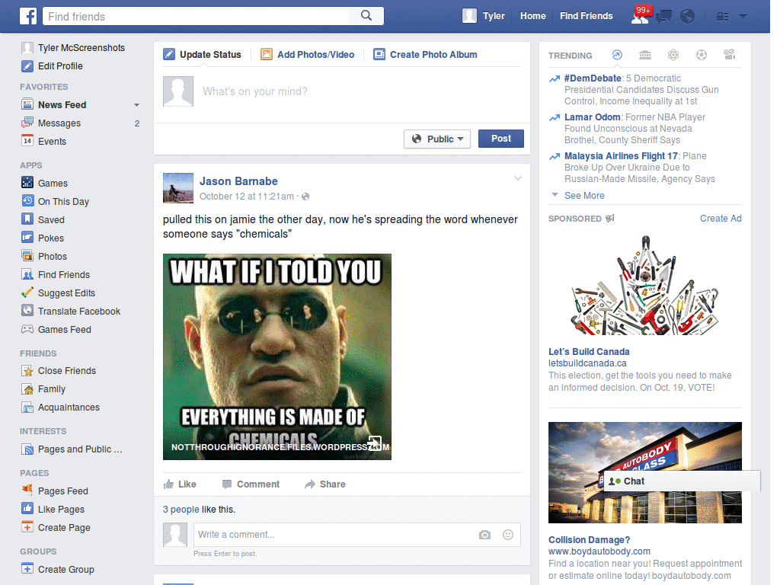Click the On This Day clock icon
Screen dimensions: 780x585
point(27,201)
